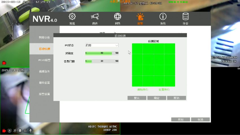Image resolution: width=240 pixels, height=135 pixels.
Task: Select 智能分析 in the sidebar
Action: pos(44,38)
